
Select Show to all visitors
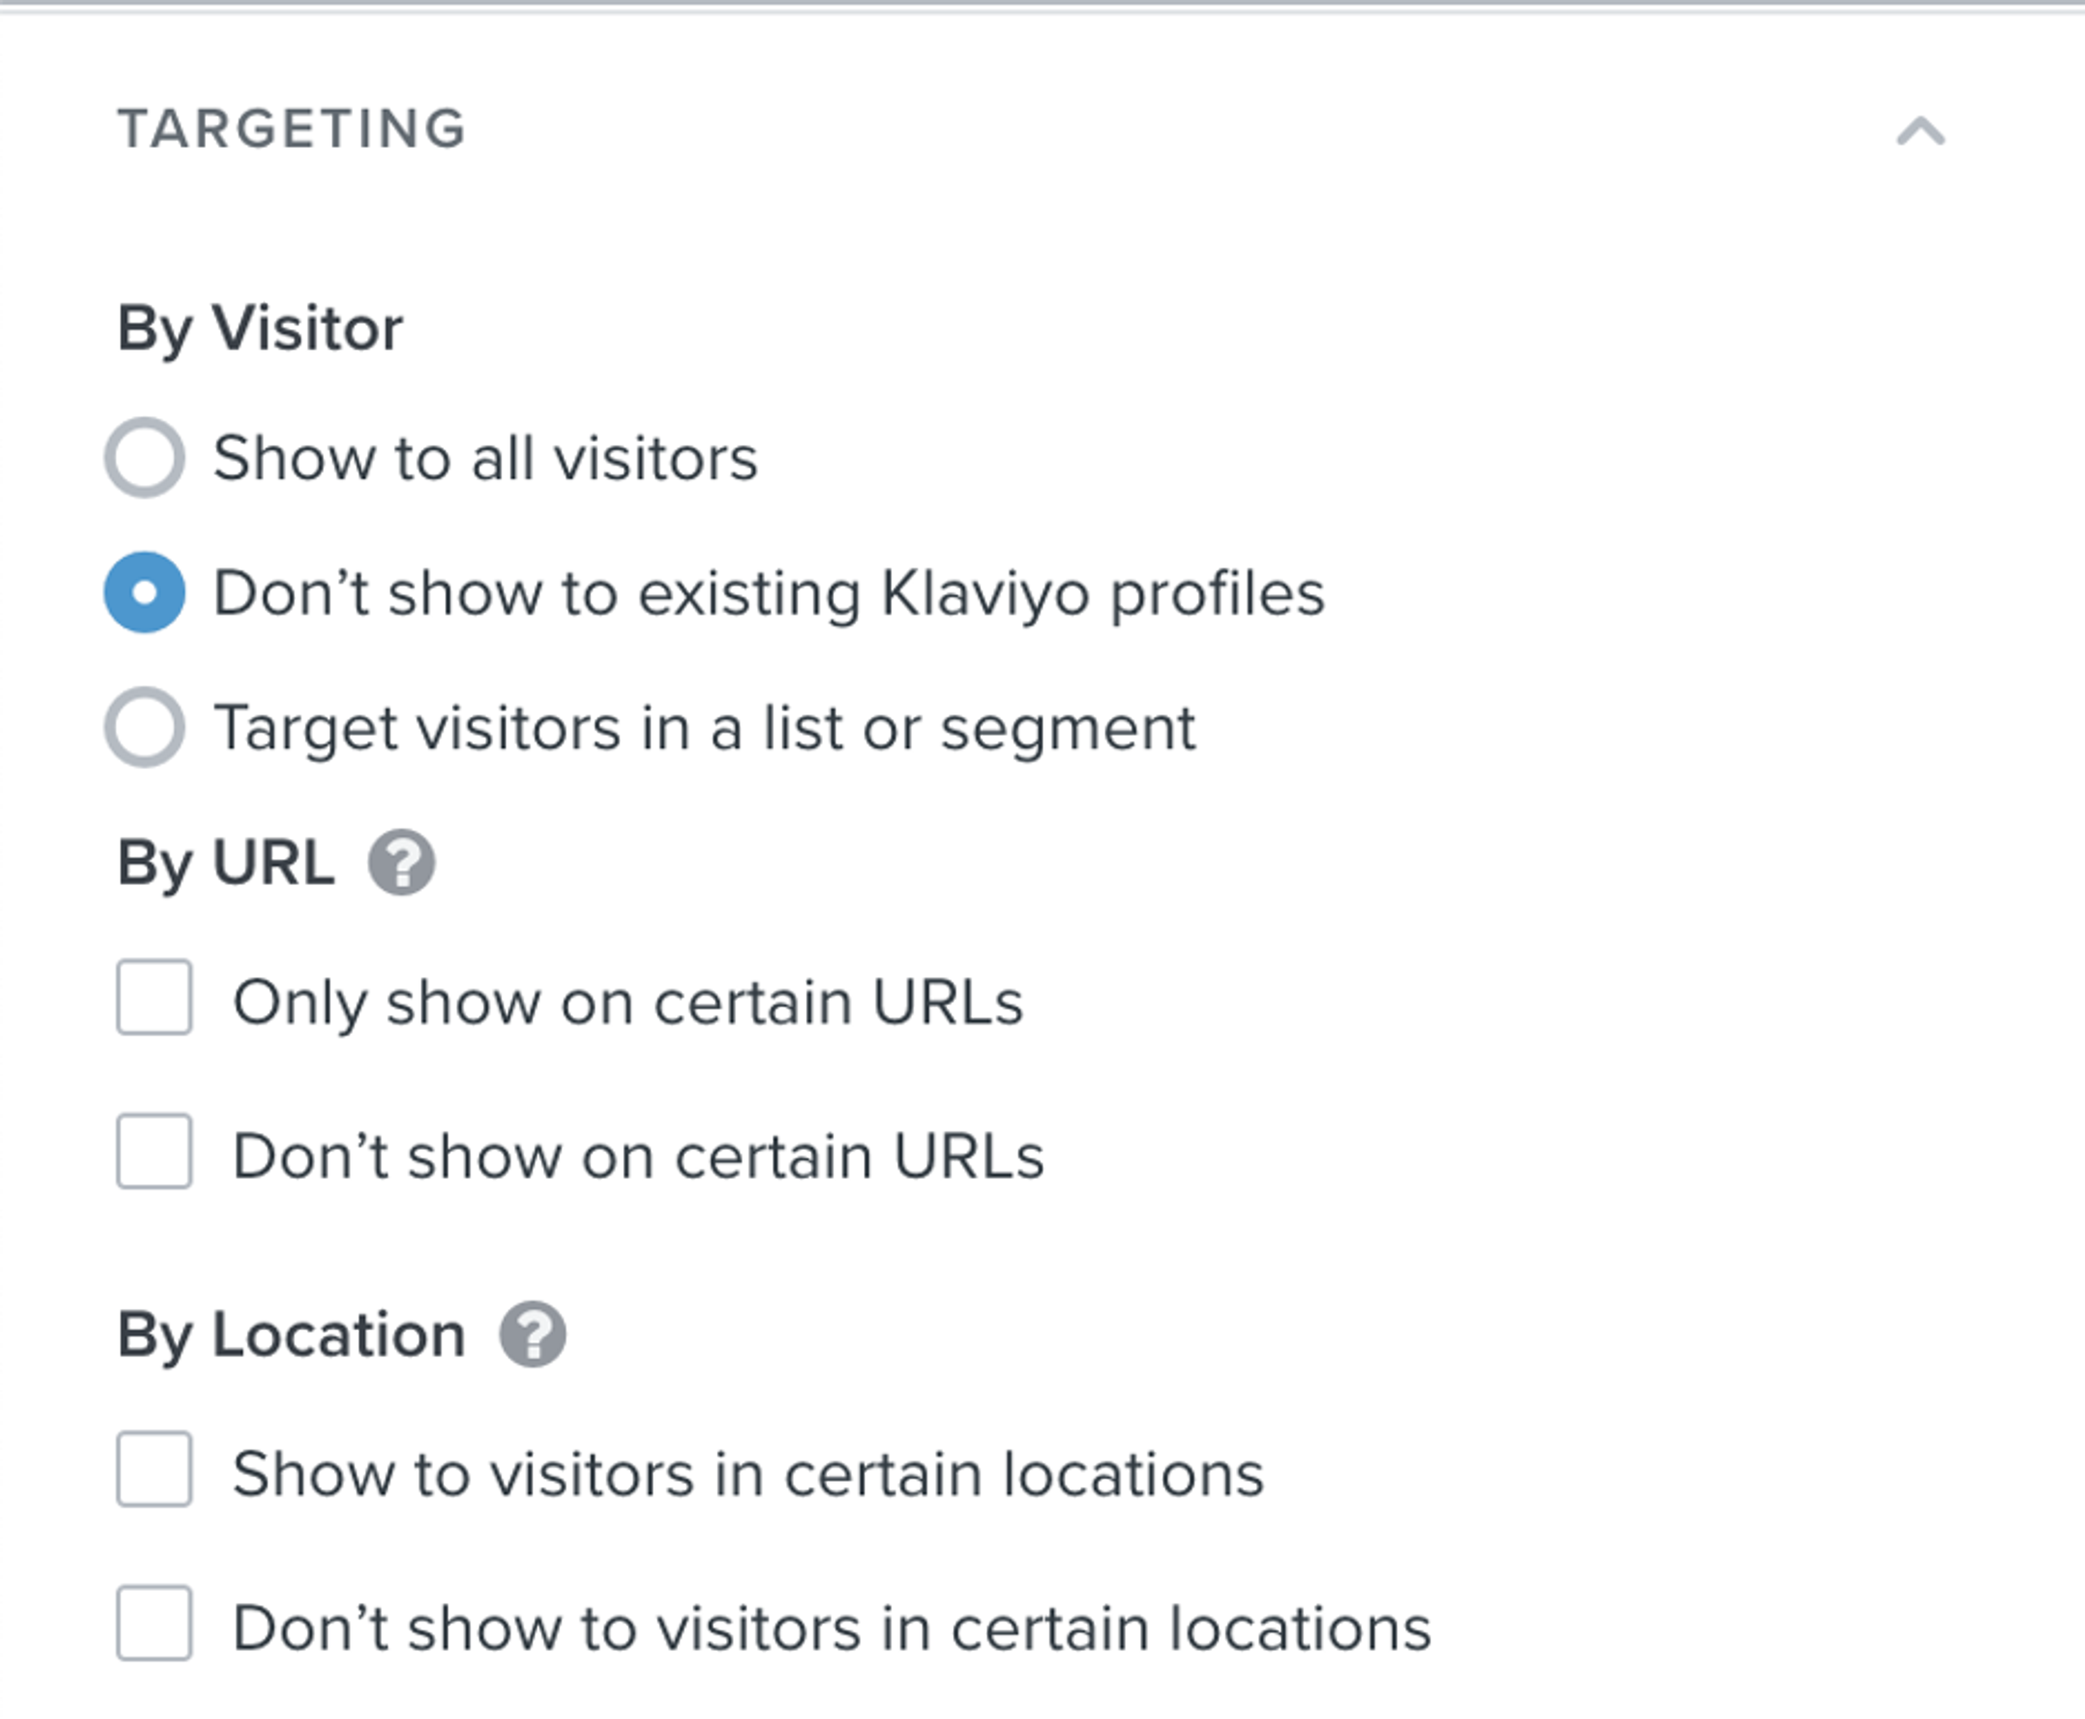tap(147, 458)
